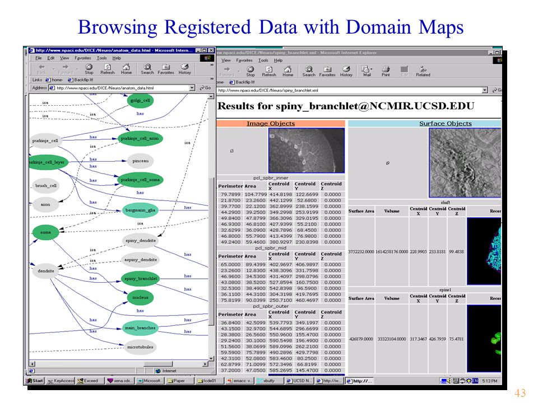
Task: Select the spiny_branchlet node in the domain map
Action: pos(141,279)
